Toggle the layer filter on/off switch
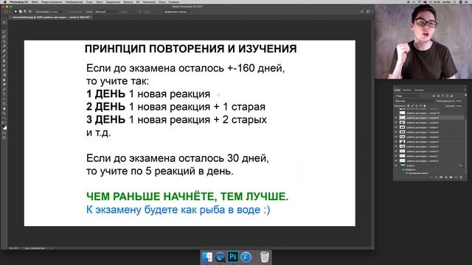The height and width of the screenshot is (265, 472). 465,95
